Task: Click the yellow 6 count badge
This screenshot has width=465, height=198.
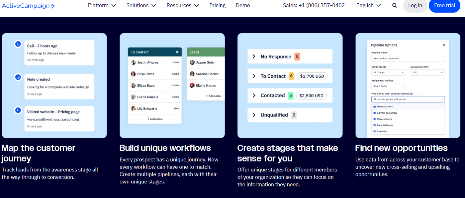Action: click(291, 76)
